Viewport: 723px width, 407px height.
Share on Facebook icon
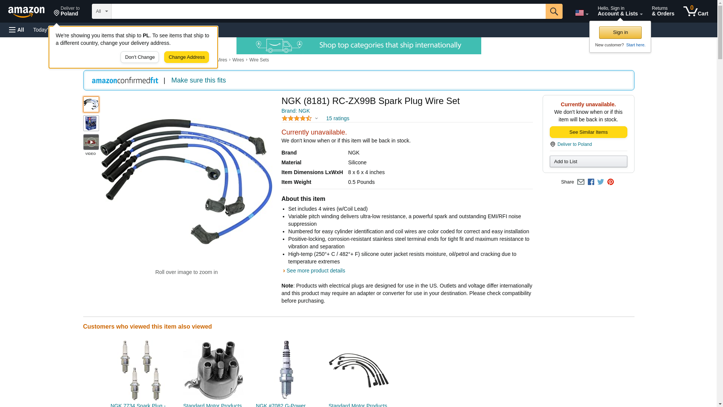[x=591, y=182]
